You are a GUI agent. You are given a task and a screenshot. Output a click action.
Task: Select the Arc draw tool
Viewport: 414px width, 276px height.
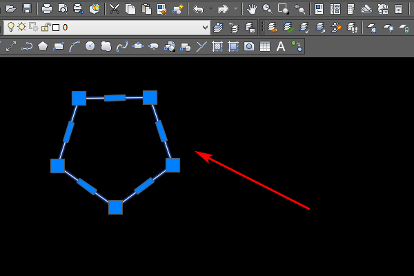pyautogui.click(x=75, y=46)
